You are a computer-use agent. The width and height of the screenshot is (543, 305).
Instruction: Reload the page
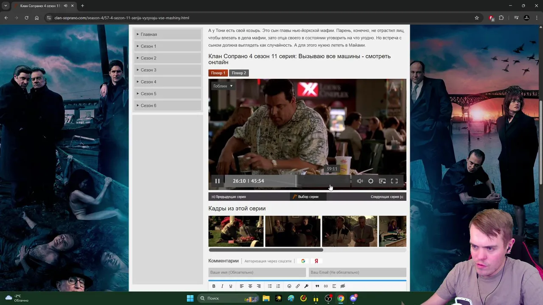pyautogui.click(x=26, y=18)
